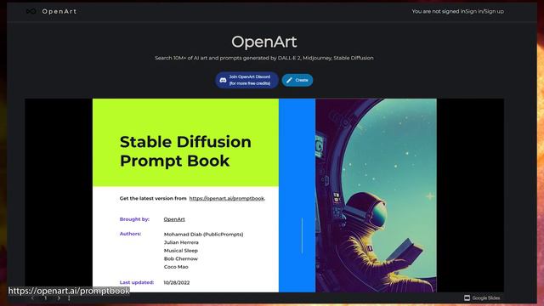Advance to the next slide arrow
The width and height of the screenshot is (544, 306).
coord(59,298)
